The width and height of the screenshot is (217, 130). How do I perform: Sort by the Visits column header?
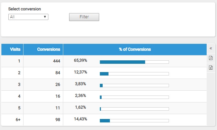pyautogui.click(x=15, y=49)
